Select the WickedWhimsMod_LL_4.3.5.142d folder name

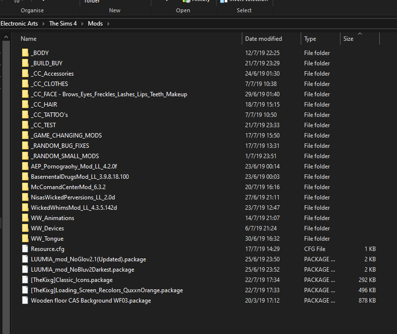point(74,208)
